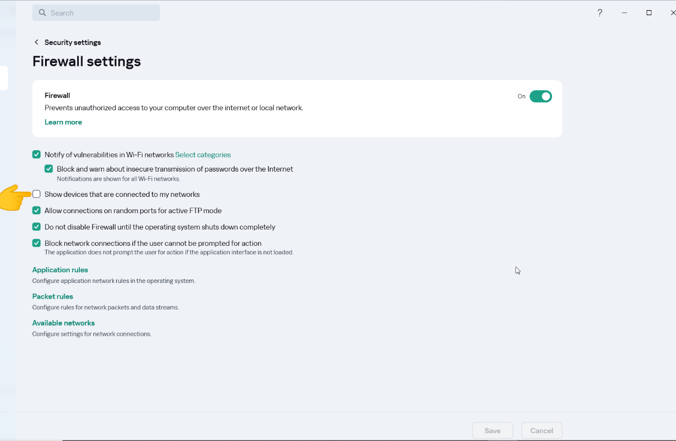Image resolution: width=676 pixels, height=441 pixels.
Task: Minimize the window
Action: (x=625, y=13)
